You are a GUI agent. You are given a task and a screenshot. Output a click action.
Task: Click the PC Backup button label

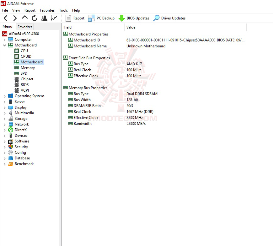[x=105, y=18]
